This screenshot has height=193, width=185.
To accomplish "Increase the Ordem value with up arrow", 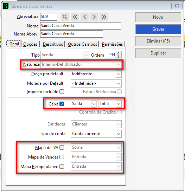I will (119, 53).
